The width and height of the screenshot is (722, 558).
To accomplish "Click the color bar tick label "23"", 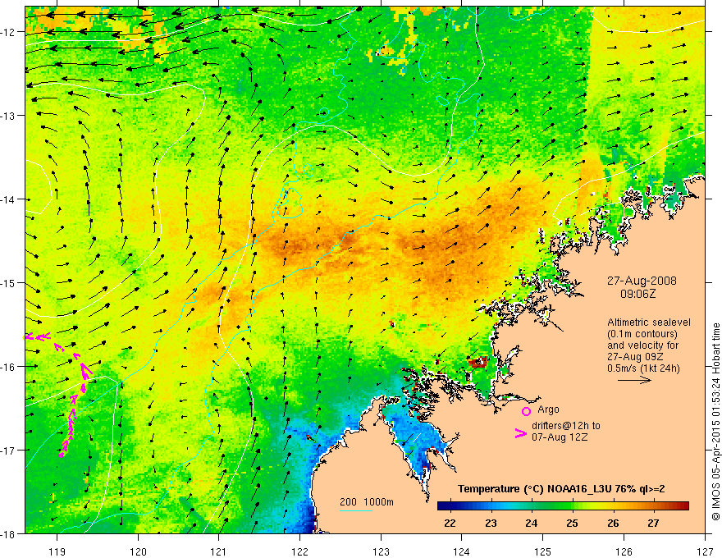I will point(491,524).
